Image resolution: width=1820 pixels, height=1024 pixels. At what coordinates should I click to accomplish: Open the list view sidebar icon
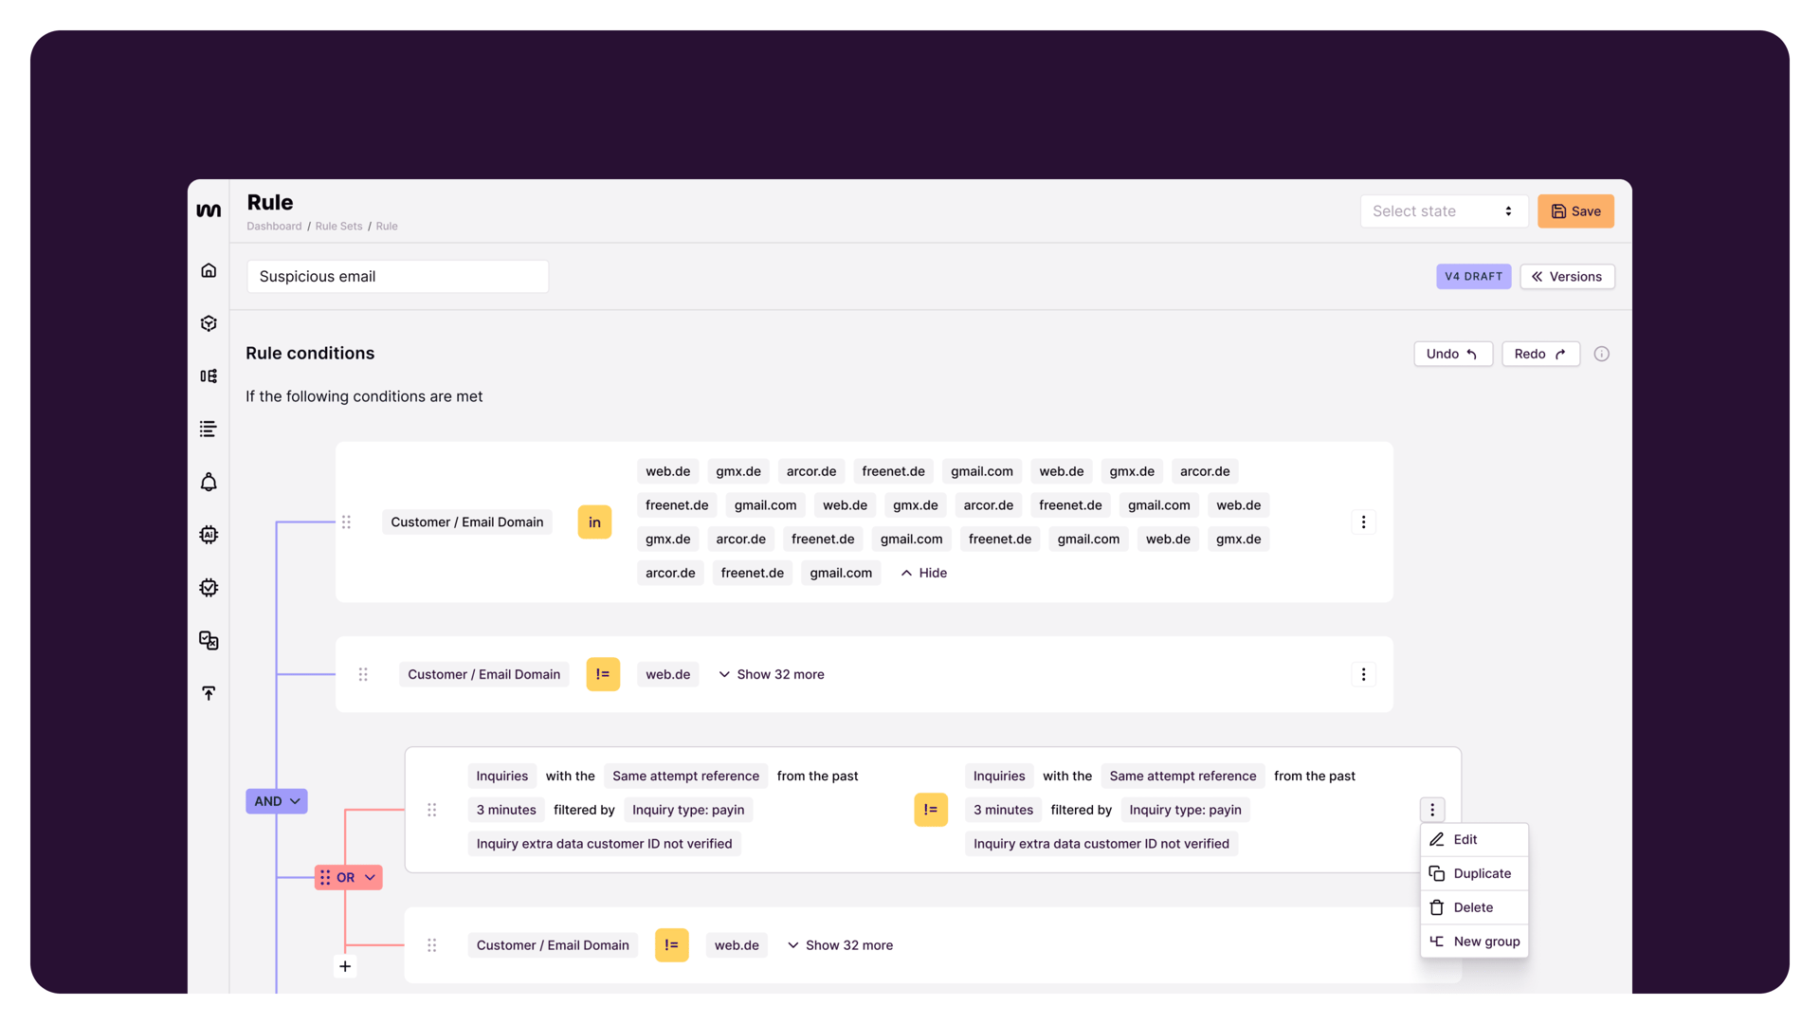click(x=209, y=429)
